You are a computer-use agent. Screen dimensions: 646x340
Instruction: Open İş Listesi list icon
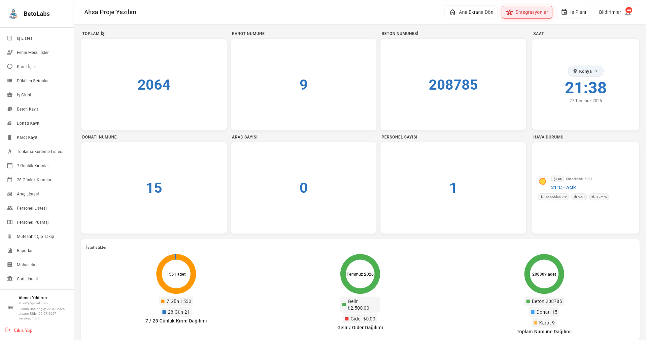10,38
